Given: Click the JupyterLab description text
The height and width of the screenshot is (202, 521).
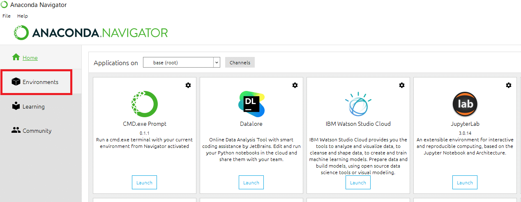Looking at the screenshot, I should (x=465, y=146).
